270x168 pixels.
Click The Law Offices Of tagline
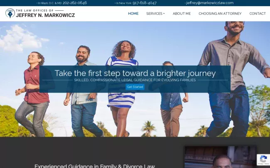34,10
